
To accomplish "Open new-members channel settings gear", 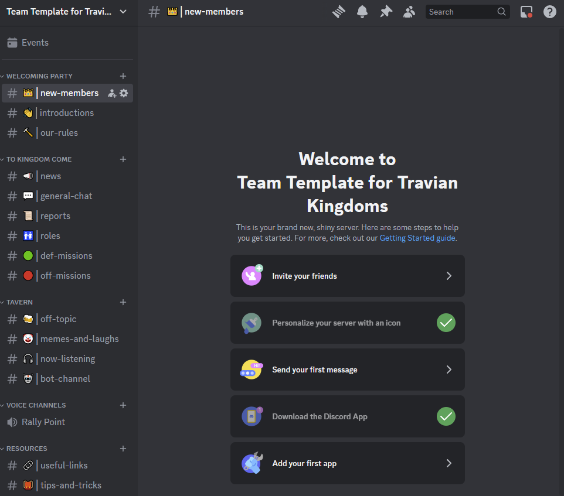I will [x=124, y=93].
